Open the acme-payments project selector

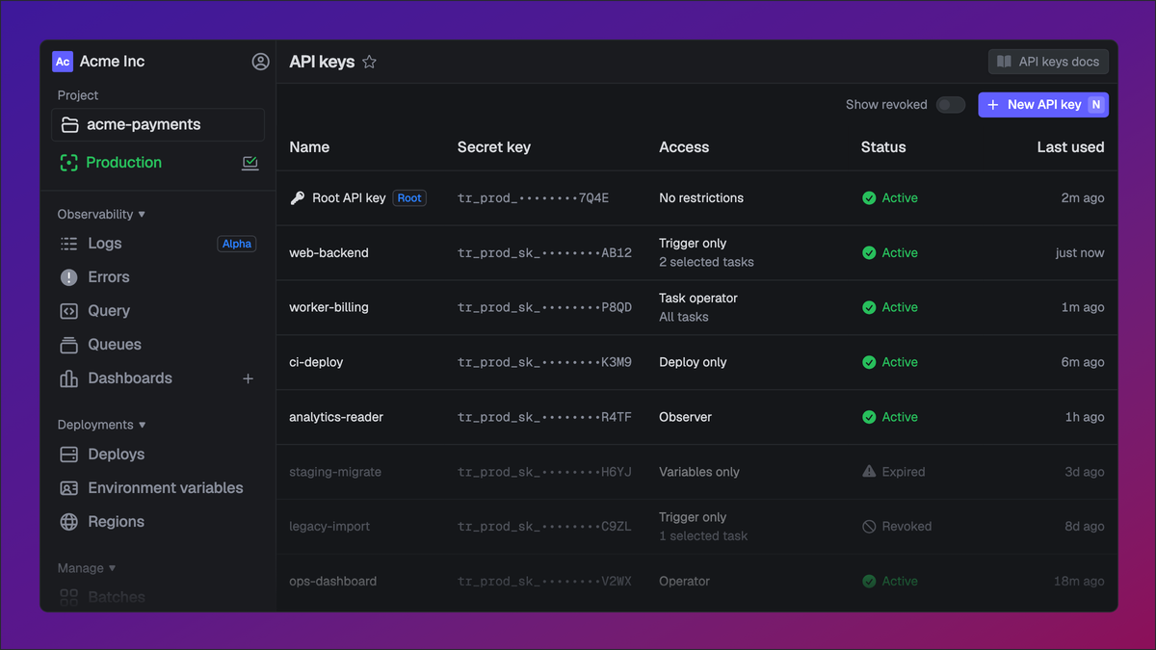point(158,125)
